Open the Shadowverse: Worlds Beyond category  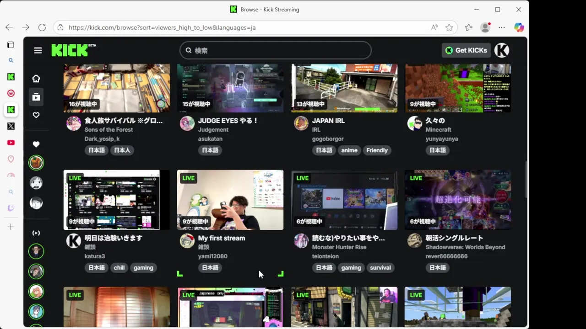click(466, 247)
